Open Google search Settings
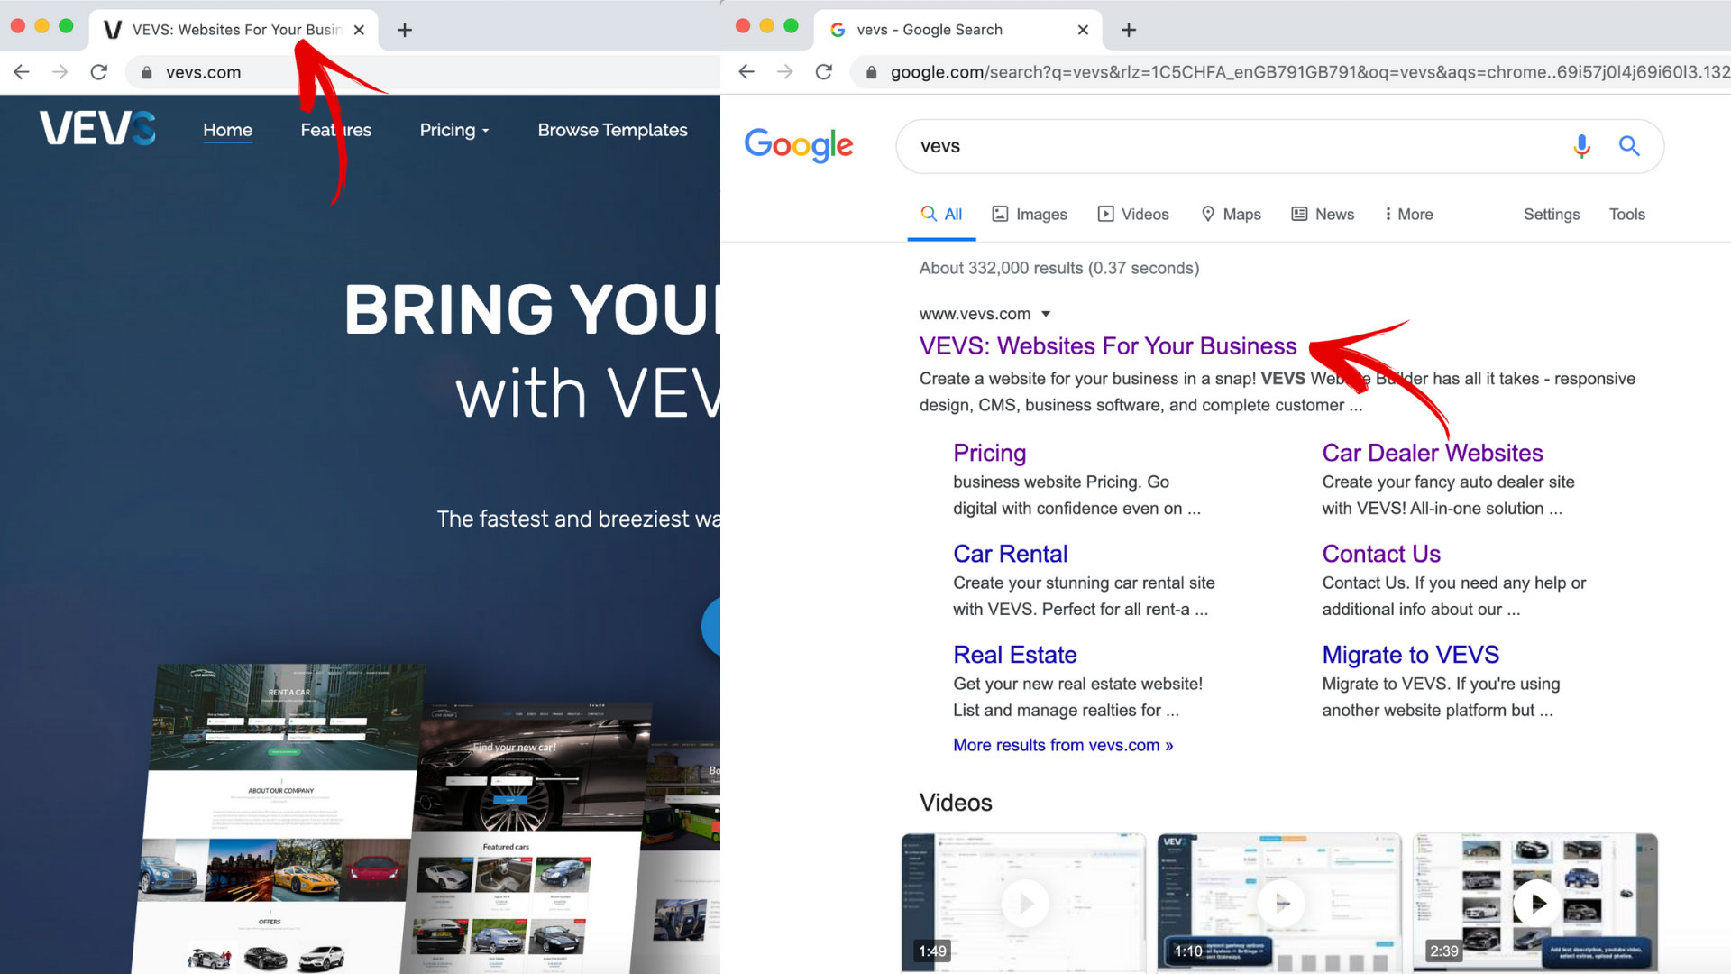 coord(1552,214)
